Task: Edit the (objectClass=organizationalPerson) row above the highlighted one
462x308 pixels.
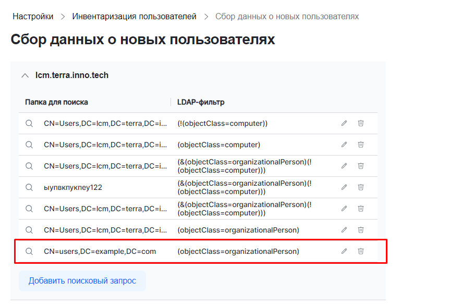Action: [344, 229]
